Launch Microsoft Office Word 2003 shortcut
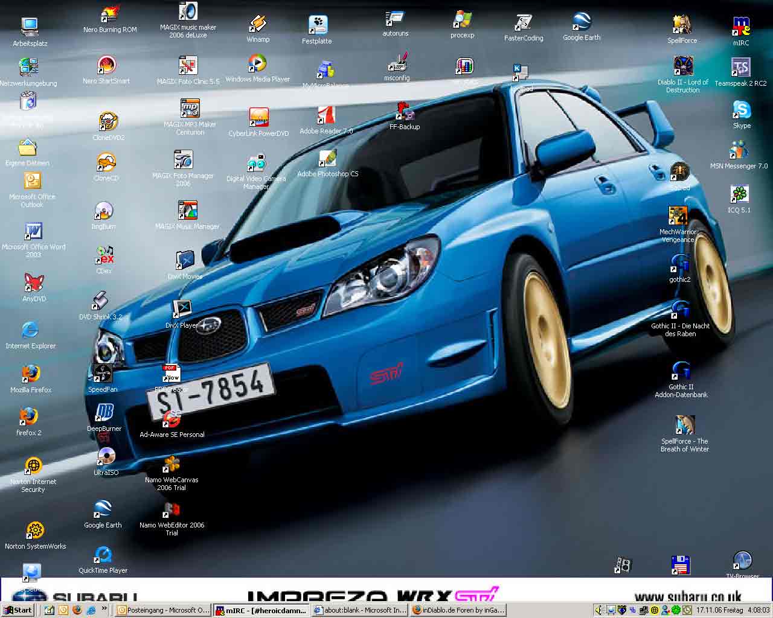 pyautogui.click(x=33, y=232)
